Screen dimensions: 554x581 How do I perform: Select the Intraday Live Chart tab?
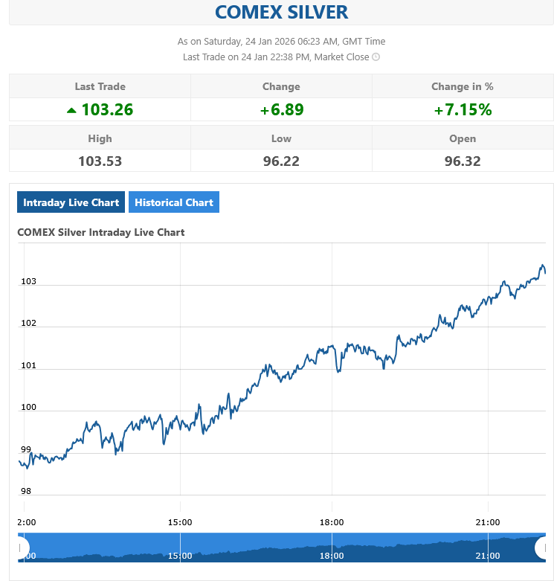(71, 202)
